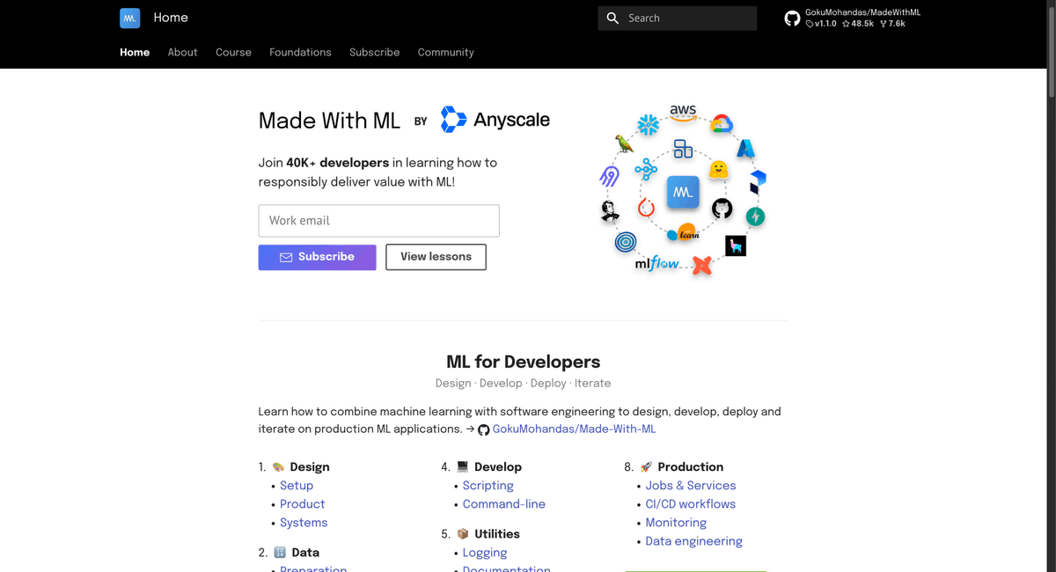Click the LangChain parrot logo
This screenshot has width=1056, height=572.
[624, 144]
